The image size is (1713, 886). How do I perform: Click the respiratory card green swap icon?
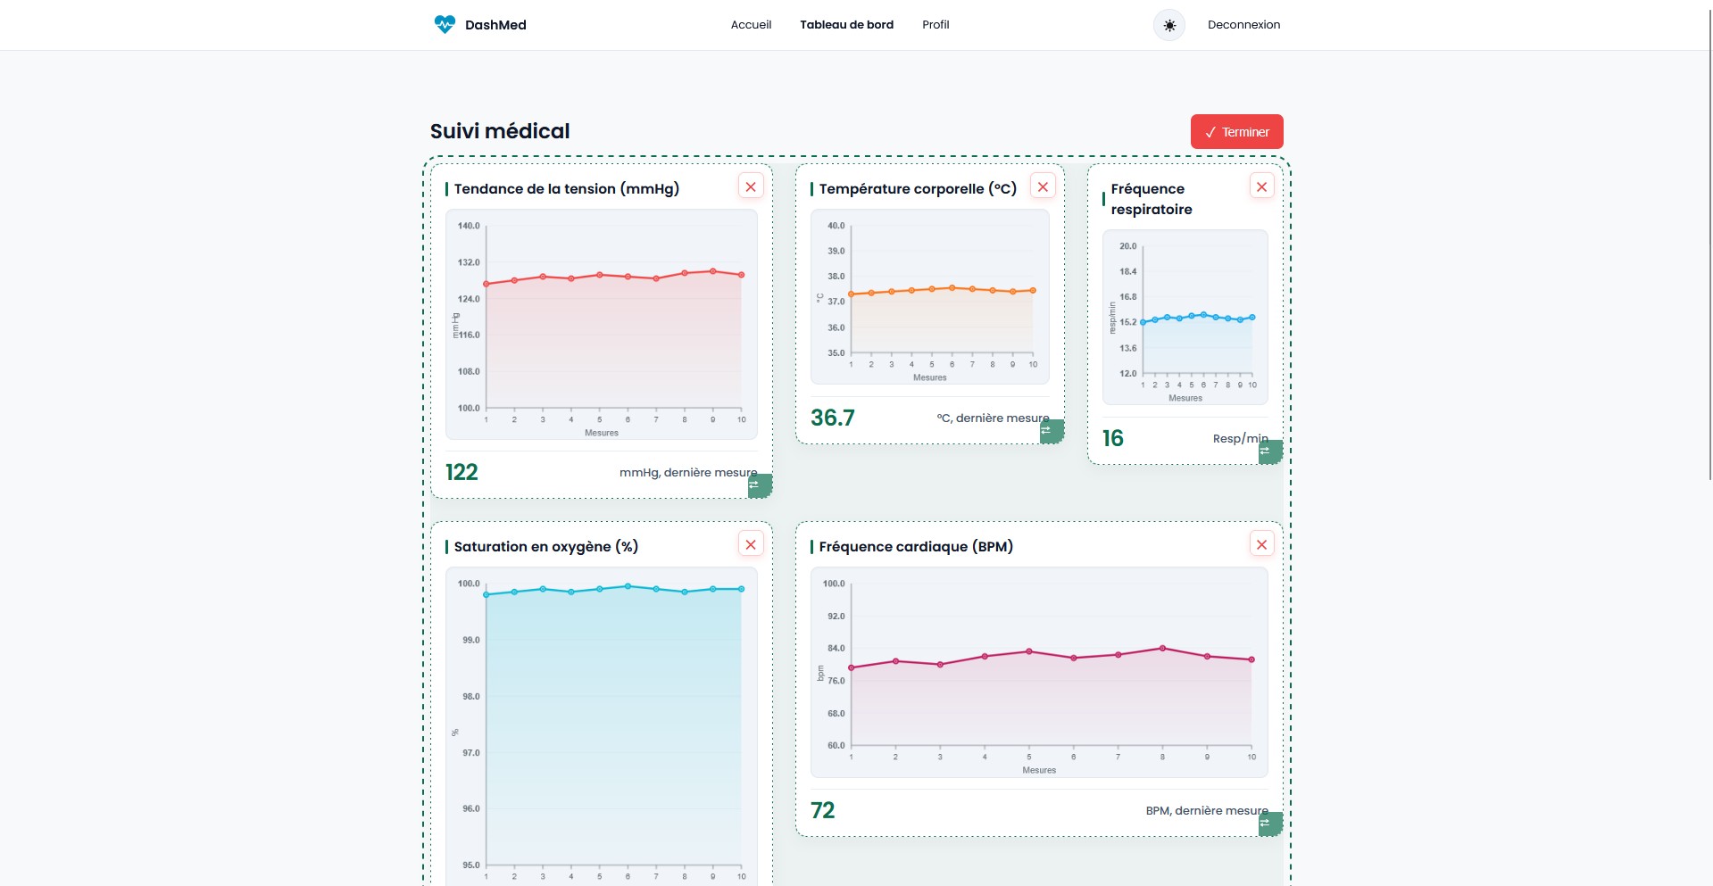1269,451
